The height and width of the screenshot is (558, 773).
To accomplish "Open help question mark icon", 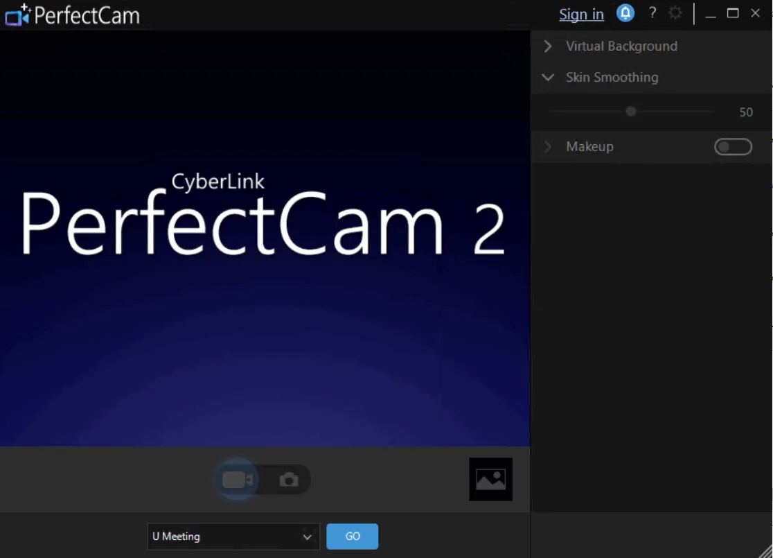I will [652, 13].
